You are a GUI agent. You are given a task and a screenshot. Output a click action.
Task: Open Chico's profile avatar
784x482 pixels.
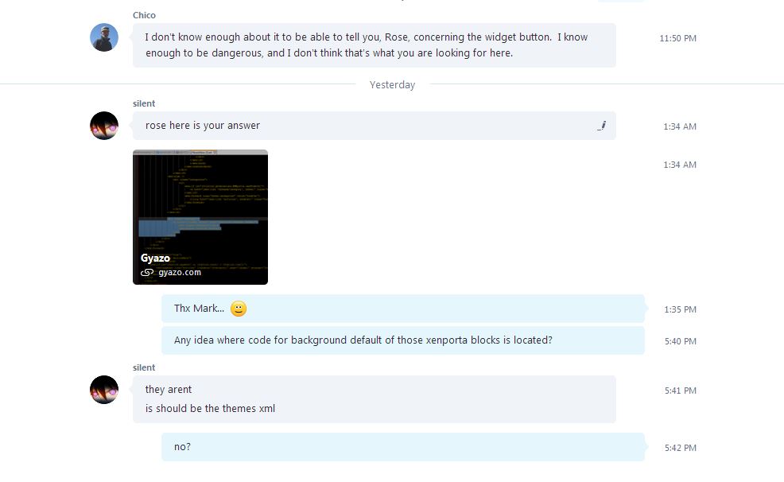point(104,37)
